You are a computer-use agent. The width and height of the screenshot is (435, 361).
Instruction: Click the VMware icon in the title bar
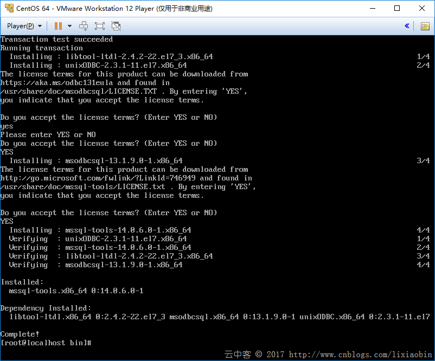8,8
